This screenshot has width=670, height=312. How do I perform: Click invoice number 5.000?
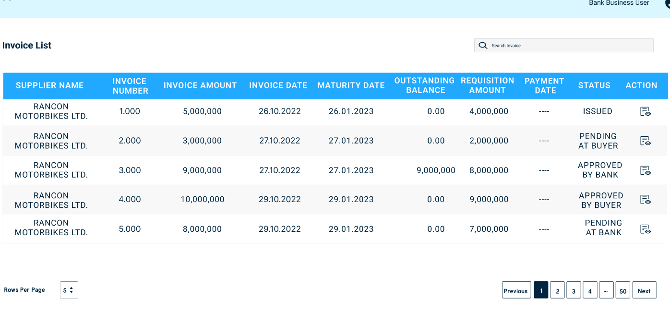130,229
